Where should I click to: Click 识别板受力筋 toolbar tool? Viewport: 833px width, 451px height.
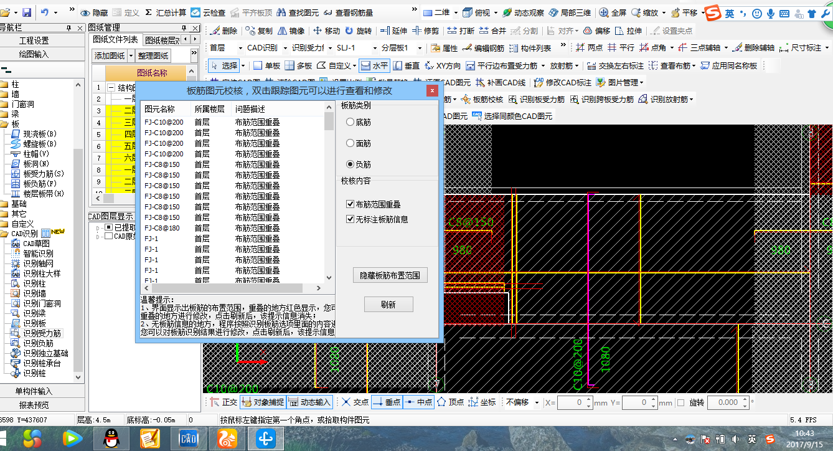tap(537, 99)
